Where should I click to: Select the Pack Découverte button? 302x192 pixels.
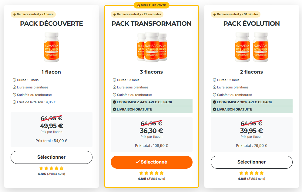click(x=51, y=157)
